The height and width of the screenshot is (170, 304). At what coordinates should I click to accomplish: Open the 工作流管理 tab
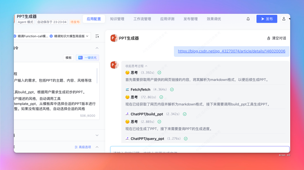(142, 19)
